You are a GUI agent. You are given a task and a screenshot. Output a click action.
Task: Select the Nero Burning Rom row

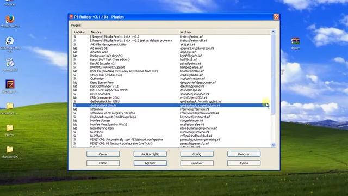172,128
